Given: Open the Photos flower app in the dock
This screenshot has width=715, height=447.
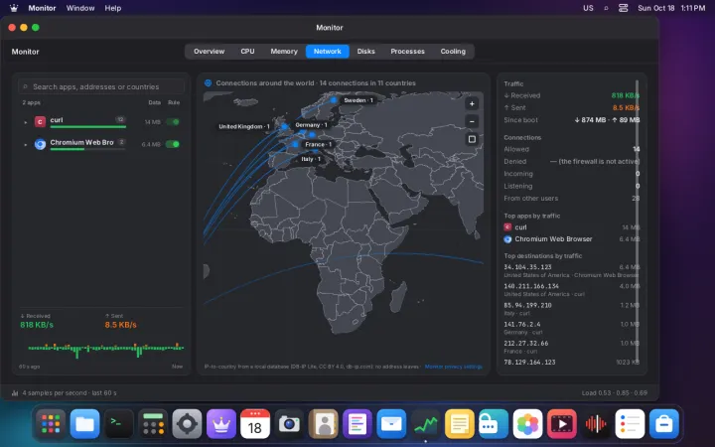Looking at the screenshot, I should (x=527, y=424).
